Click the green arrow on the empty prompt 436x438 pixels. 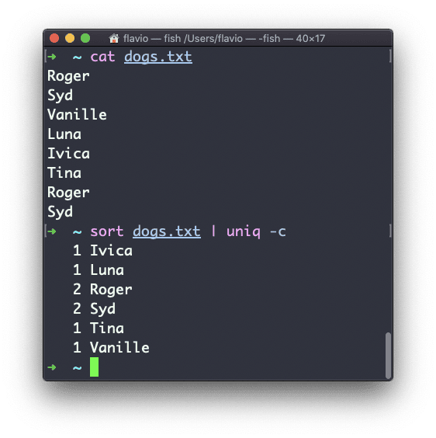52,367
